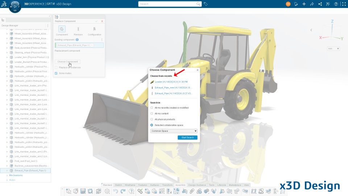Click the paperclip attach icon in toolbar
The height and width of the screenshot is (196, 348).
(192, 191)
